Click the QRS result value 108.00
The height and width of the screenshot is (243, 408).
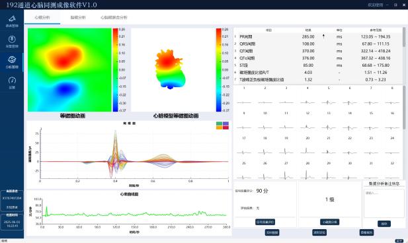308,44
